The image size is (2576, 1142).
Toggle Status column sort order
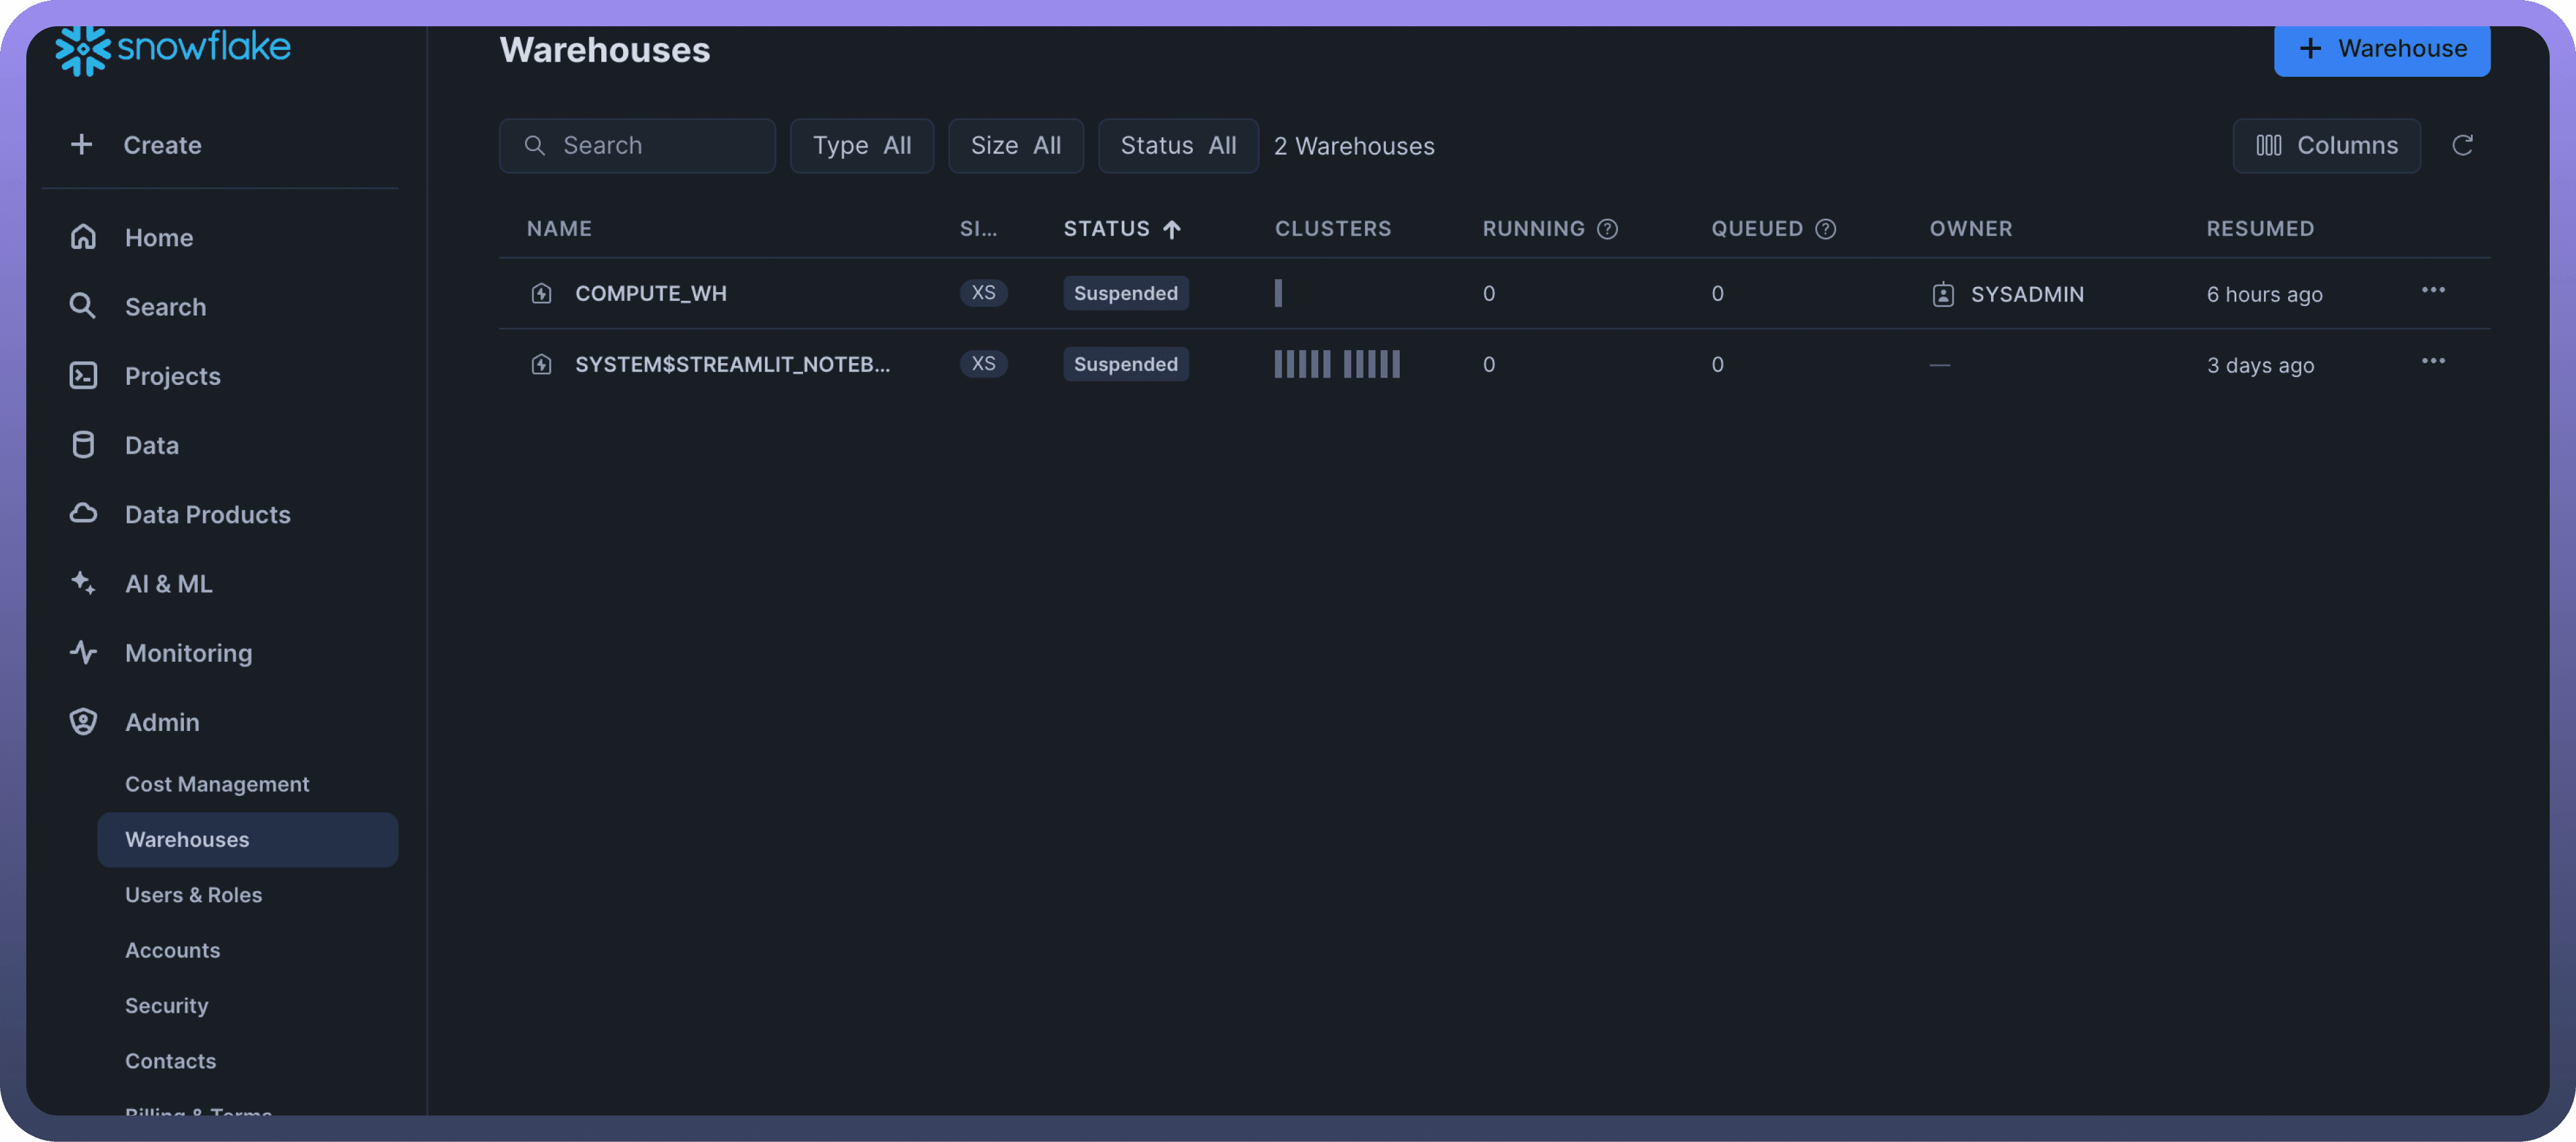(1121, 229)
